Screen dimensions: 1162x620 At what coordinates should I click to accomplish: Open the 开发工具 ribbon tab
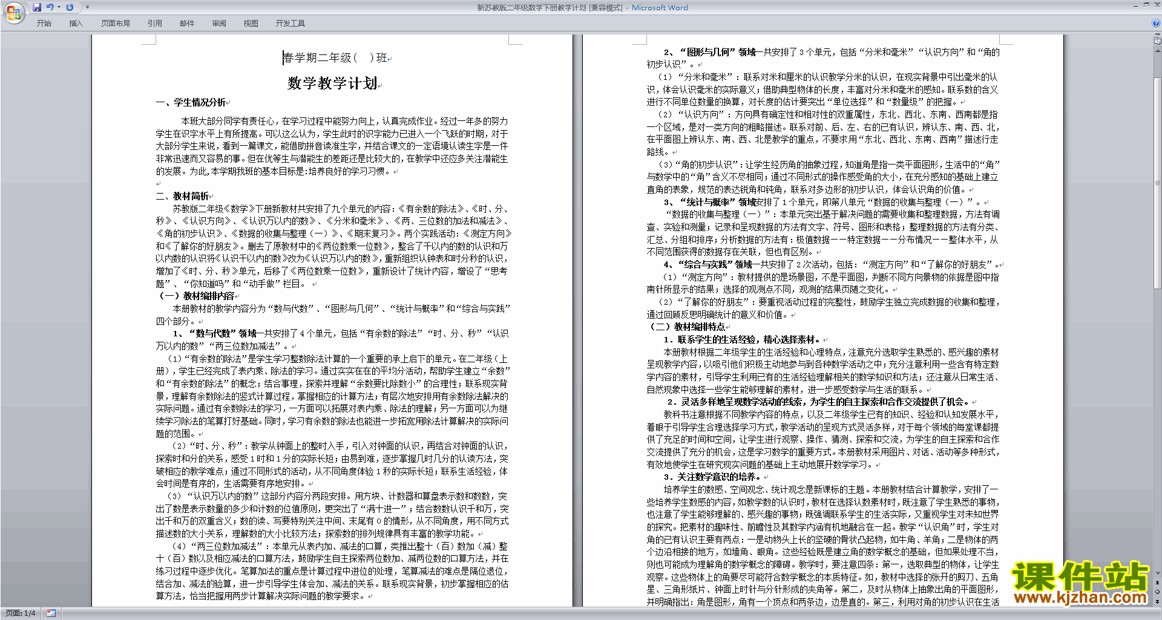[290, 24]
